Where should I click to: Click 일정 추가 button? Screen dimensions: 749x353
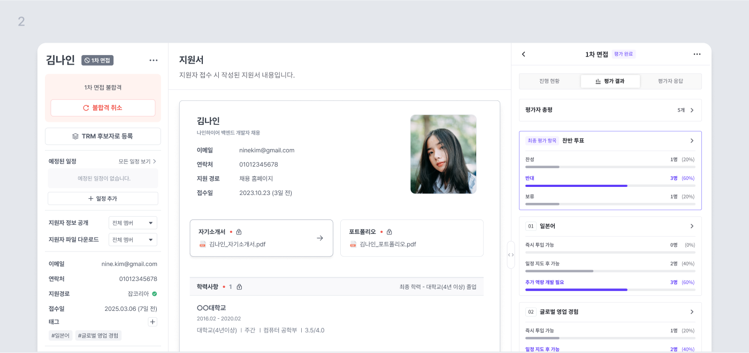coord(103,199)
